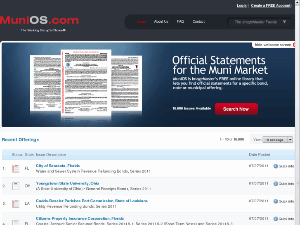Click the vertical scrollbar track

[298, 115]
